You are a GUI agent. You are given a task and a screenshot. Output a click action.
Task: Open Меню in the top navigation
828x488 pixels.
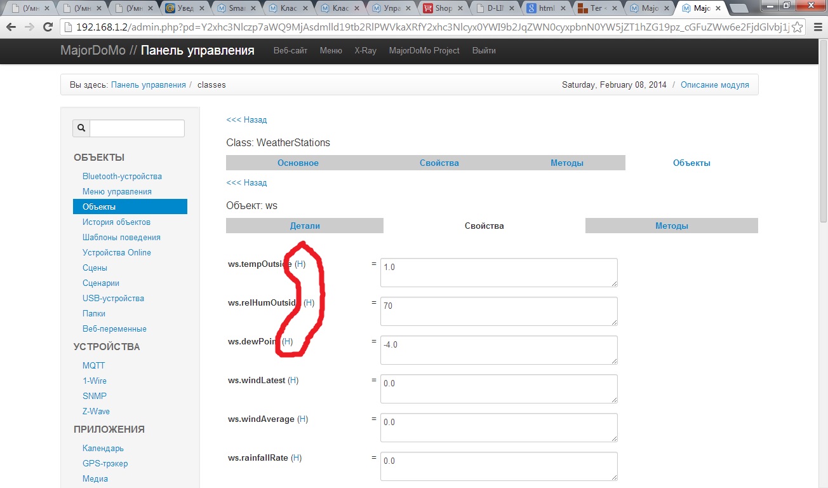coord(331,51)
